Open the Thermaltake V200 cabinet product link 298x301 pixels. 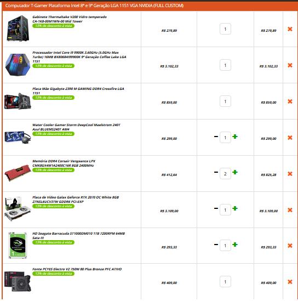[70, 19]
